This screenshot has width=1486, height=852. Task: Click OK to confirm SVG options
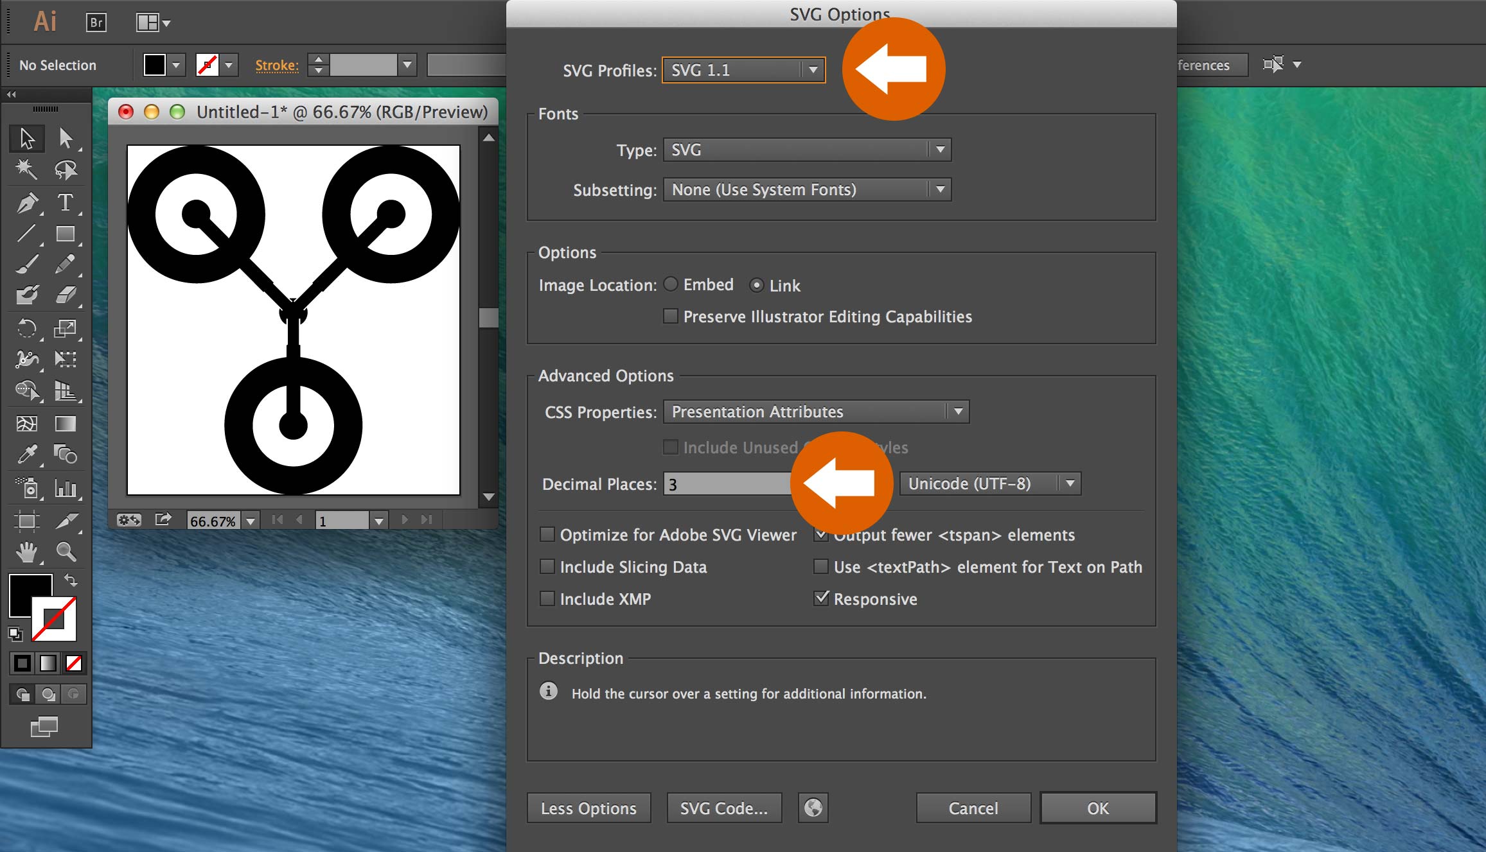click(x=1098, y=808)
